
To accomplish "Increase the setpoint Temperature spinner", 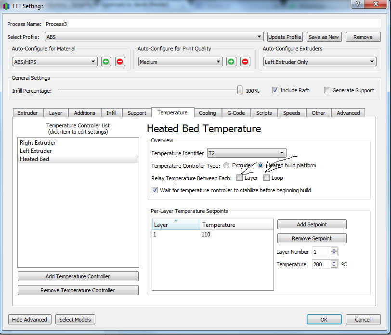I will [x=334, y=262].
